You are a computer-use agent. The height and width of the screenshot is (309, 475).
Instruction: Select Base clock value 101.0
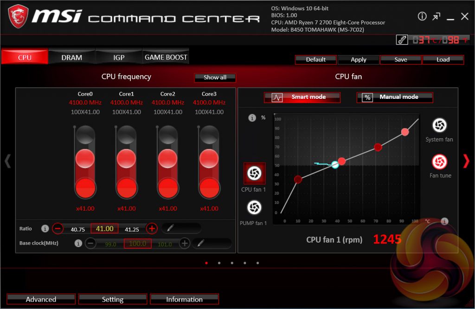[x=165, y=244]
